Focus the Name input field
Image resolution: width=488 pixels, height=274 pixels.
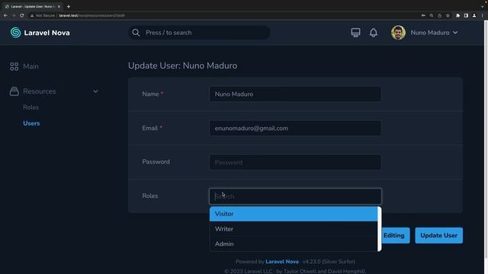tap(295, 94)
